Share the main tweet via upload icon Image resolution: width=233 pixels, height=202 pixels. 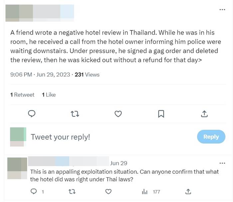(x=204, y=114)
